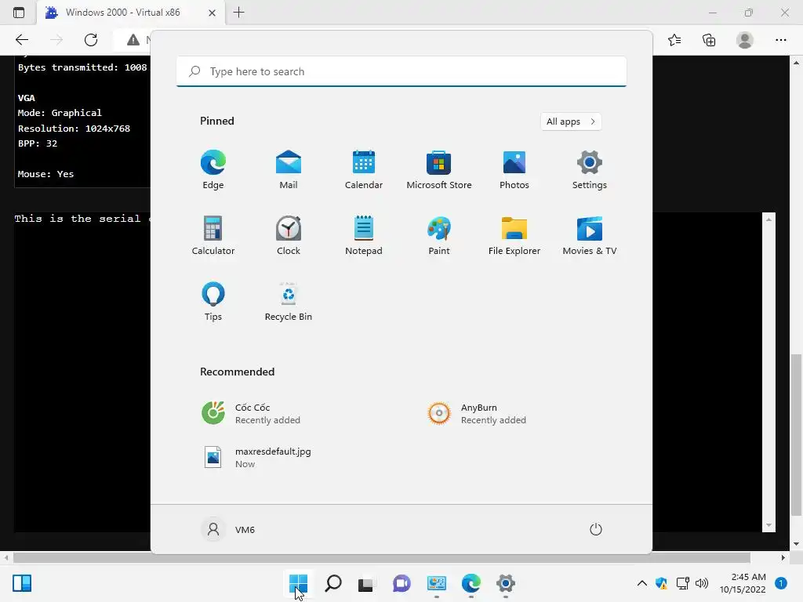
Task: Launch the Photos app
Action: [x=514, y=169]
